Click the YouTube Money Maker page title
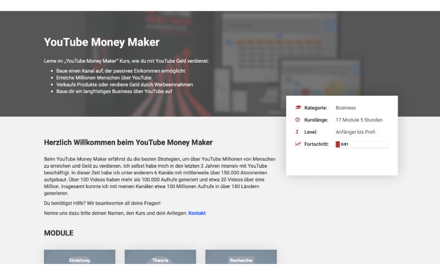The height and width of the screenshot is (275, 440). pos(102,42)
